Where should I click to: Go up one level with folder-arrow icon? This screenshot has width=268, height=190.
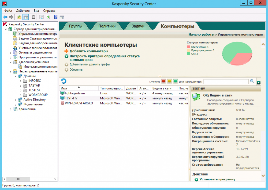[x=19, y=17]
